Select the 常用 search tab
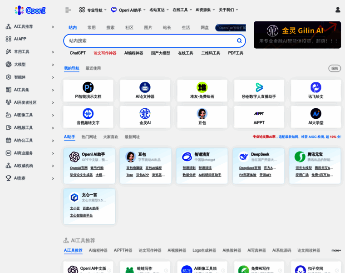The height and width of the screenshot is (273, 345). coord(92,28)
